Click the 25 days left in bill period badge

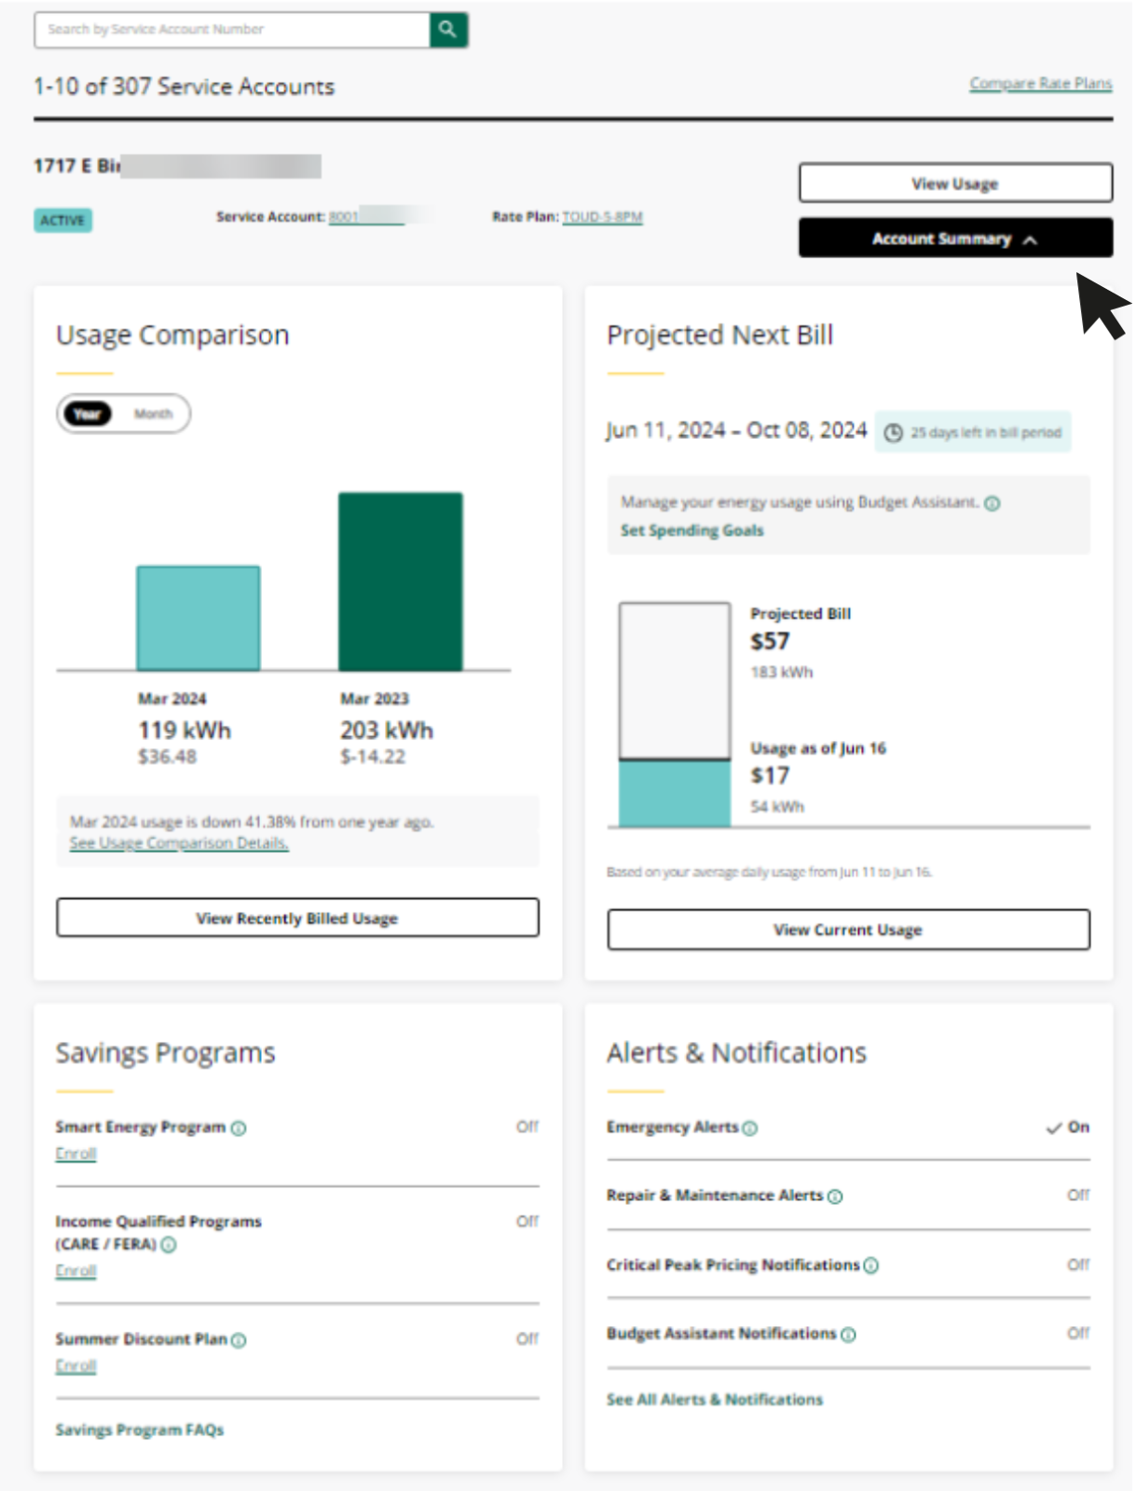click(x=973, y=432)
